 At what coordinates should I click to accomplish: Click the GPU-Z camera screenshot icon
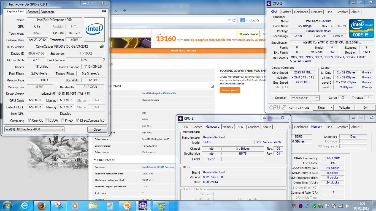104,11
